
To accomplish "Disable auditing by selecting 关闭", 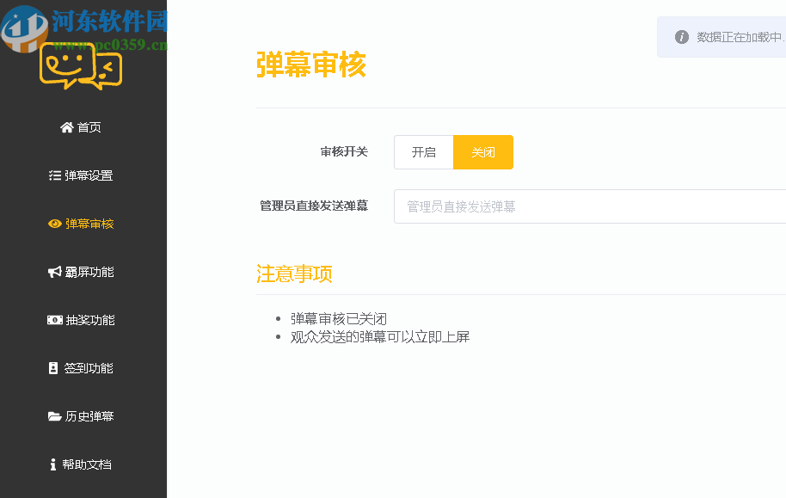I will coord(483,151).
